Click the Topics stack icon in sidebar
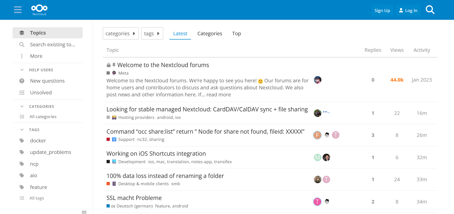454x214 pixels. point(22,33)
